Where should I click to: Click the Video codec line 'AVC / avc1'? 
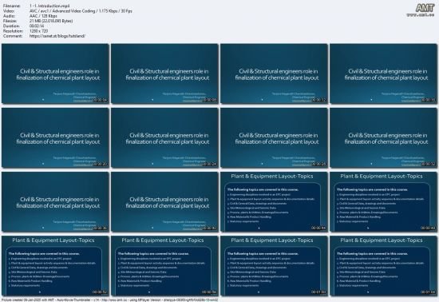81,11
